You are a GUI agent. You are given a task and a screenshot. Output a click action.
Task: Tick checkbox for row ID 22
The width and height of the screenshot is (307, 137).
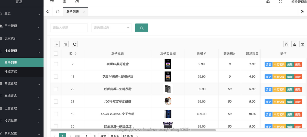56,89
